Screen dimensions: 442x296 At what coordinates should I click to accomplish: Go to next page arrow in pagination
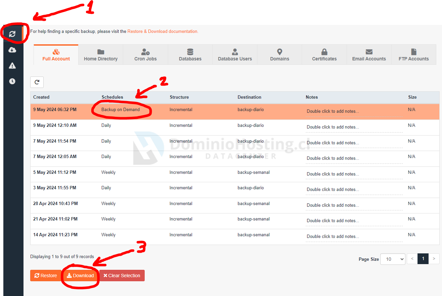434,259
